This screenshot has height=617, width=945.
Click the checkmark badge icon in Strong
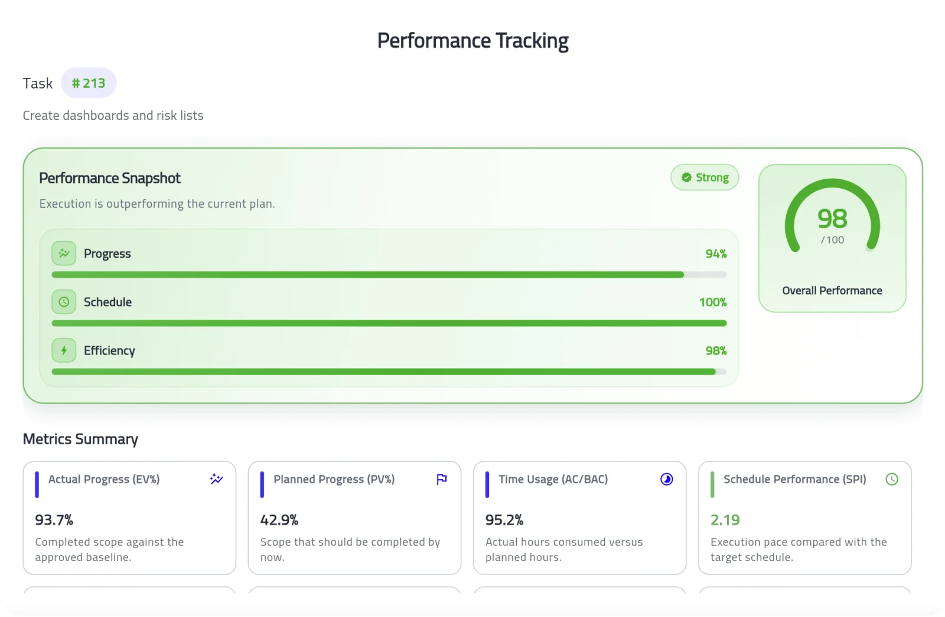(686, 178)
